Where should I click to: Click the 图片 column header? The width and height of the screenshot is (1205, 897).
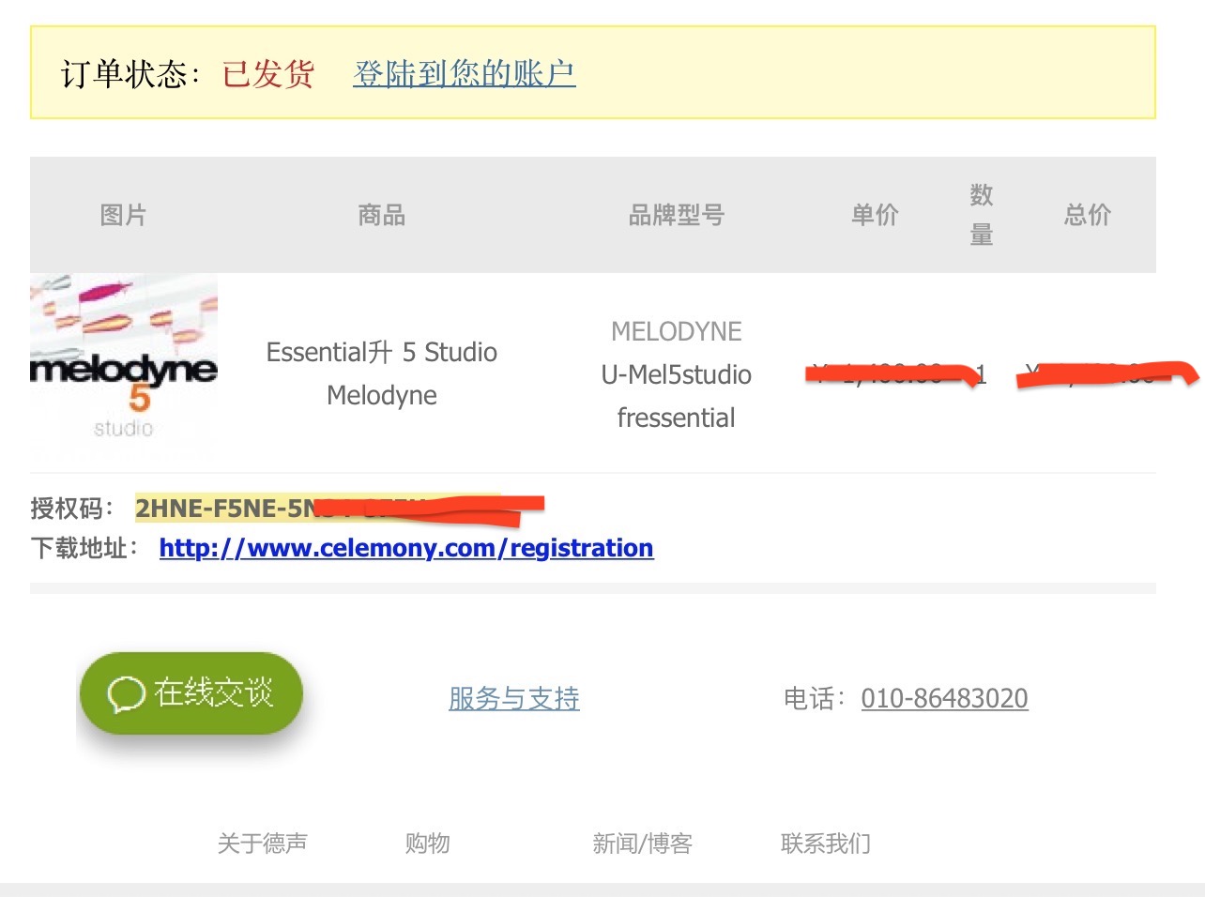click(x=123, y=215)
